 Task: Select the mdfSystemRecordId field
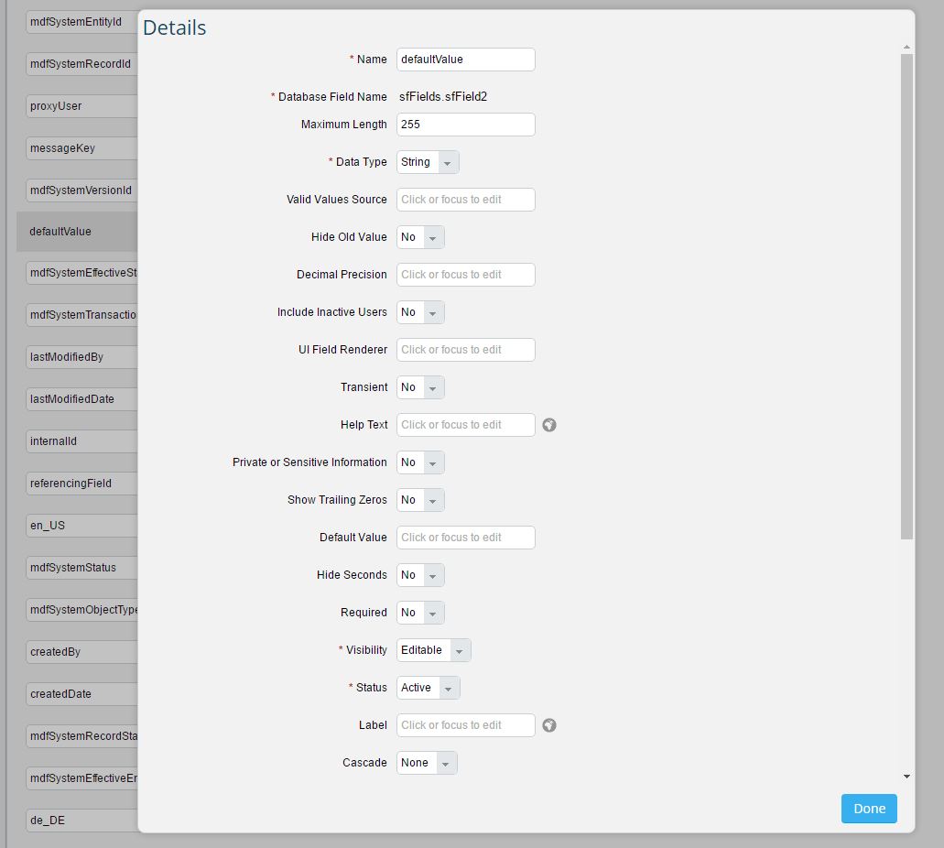(81, 64)
